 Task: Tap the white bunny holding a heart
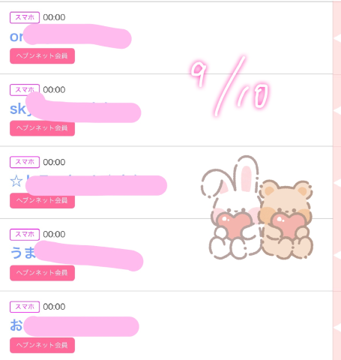(x=230, y=207)
